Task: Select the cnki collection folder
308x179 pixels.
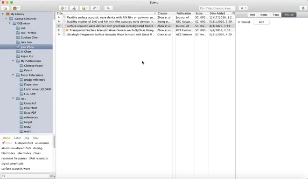Action: coord(23,28)
